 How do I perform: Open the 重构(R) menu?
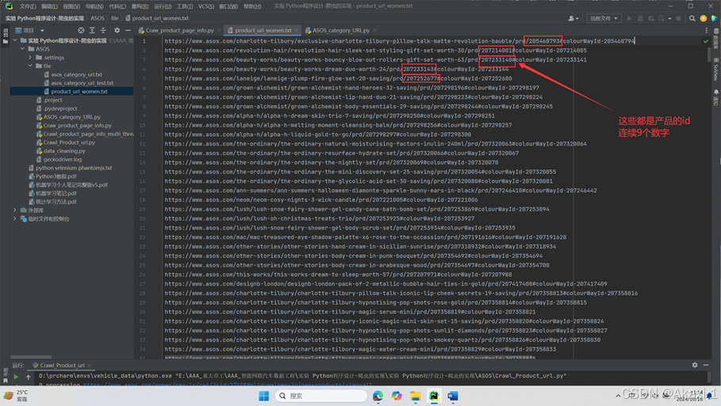tap(140, 6)
